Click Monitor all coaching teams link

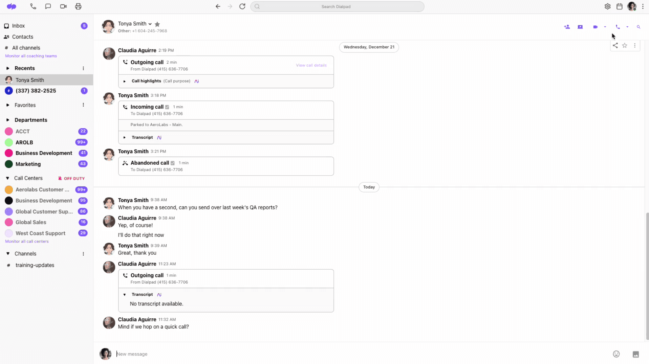(31, 56)
